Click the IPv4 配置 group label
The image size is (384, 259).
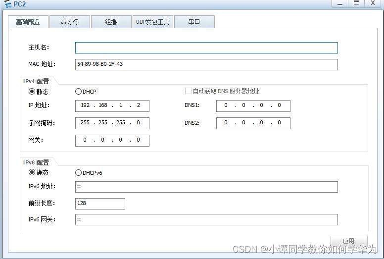coord(36,81)
